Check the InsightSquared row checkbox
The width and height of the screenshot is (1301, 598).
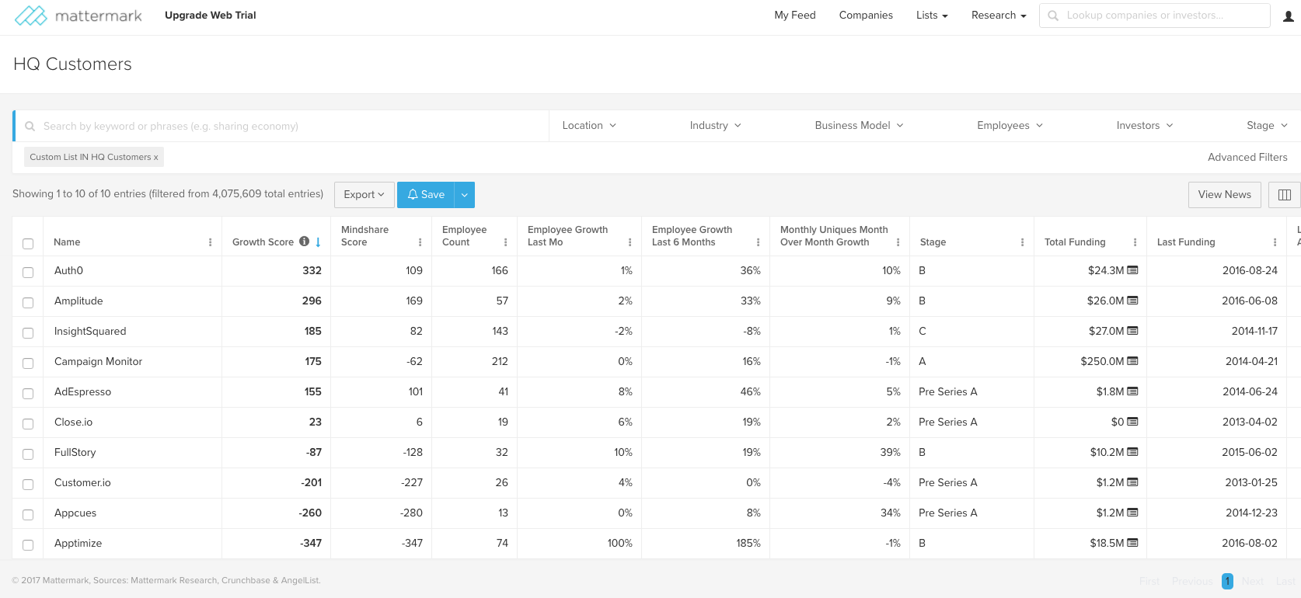pyautogui.click(x=28, y=333)
